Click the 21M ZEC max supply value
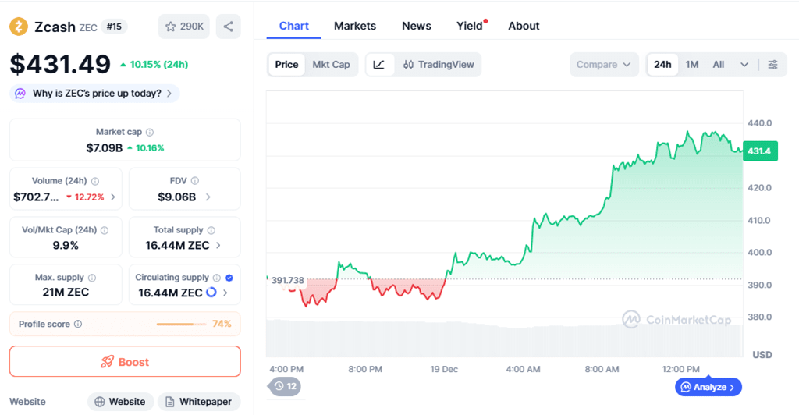799x415 pixels. point(66,293)
